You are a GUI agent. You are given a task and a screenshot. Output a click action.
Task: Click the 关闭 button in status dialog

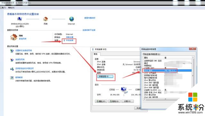click(x=137, y=108)
